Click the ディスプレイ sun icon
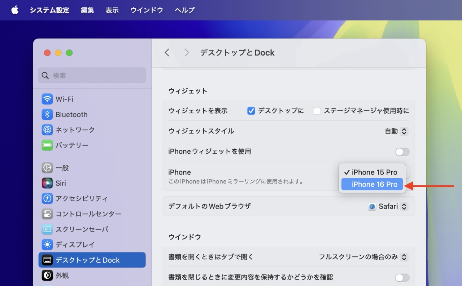The height and width of the screenshot is (286, 462). (x=47, y=245)
